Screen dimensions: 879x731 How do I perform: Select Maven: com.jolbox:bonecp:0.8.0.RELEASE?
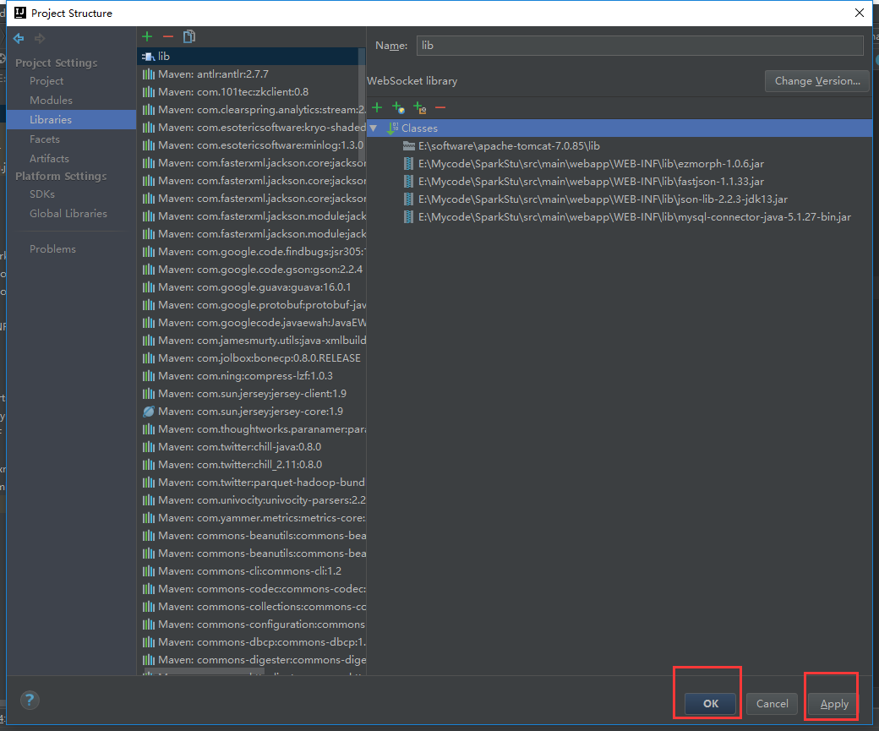pyautogui.click(x=251, y=358)
